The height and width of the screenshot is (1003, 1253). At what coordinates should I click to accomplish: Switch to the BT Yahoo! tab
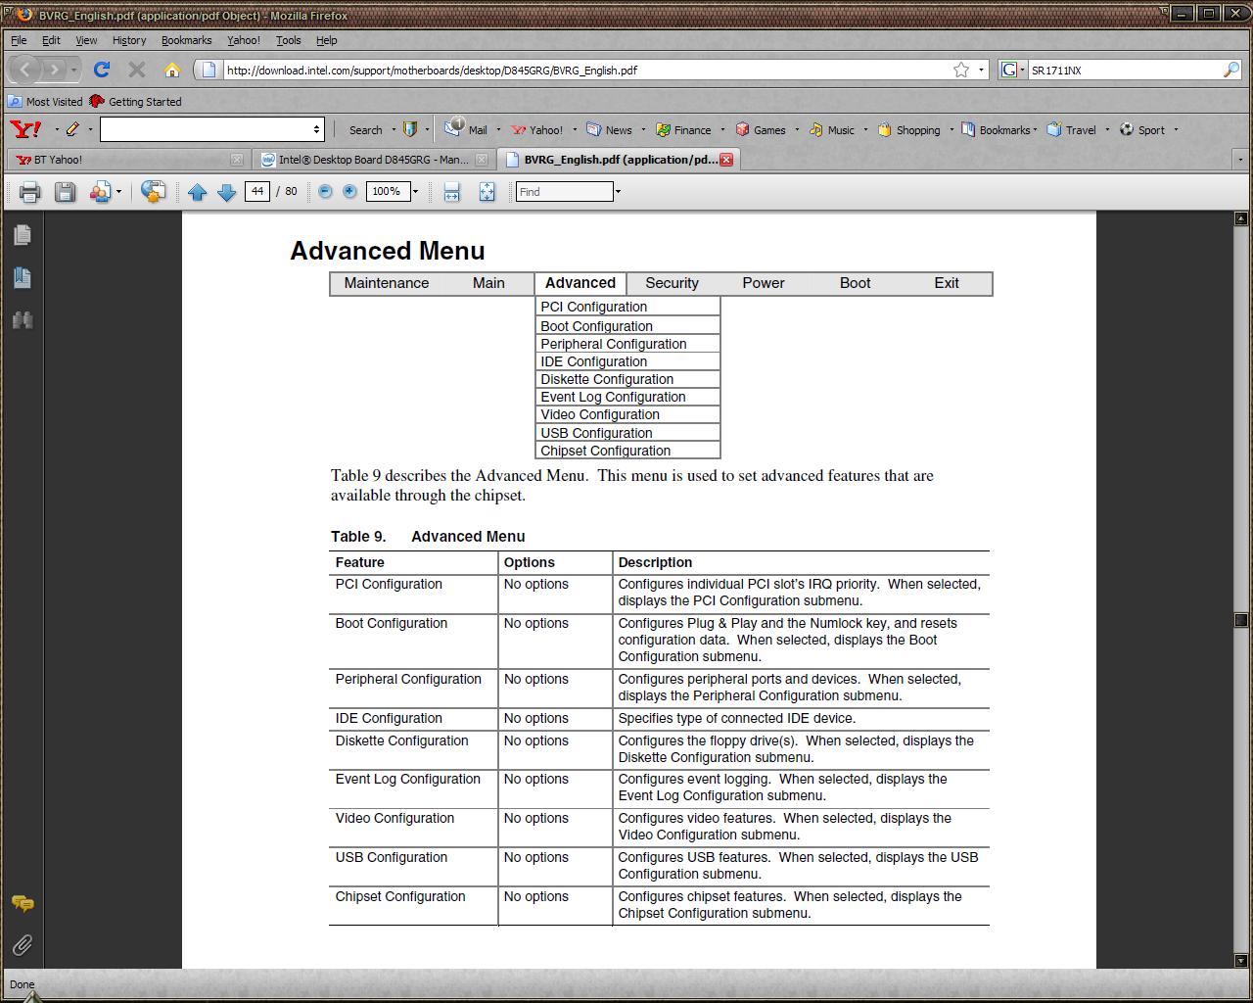coord(127,160)
